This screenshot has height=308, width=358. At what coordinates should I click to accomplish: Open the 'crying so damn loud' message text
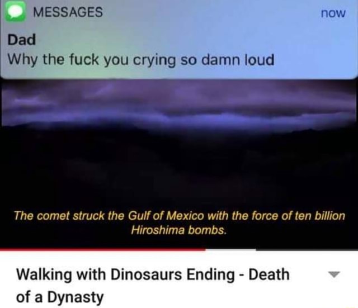click(x=141, y=60)
